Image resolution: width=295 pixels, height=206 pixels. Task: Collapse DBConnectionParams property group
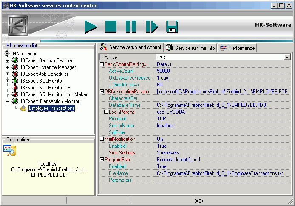(x=102, y=92)
